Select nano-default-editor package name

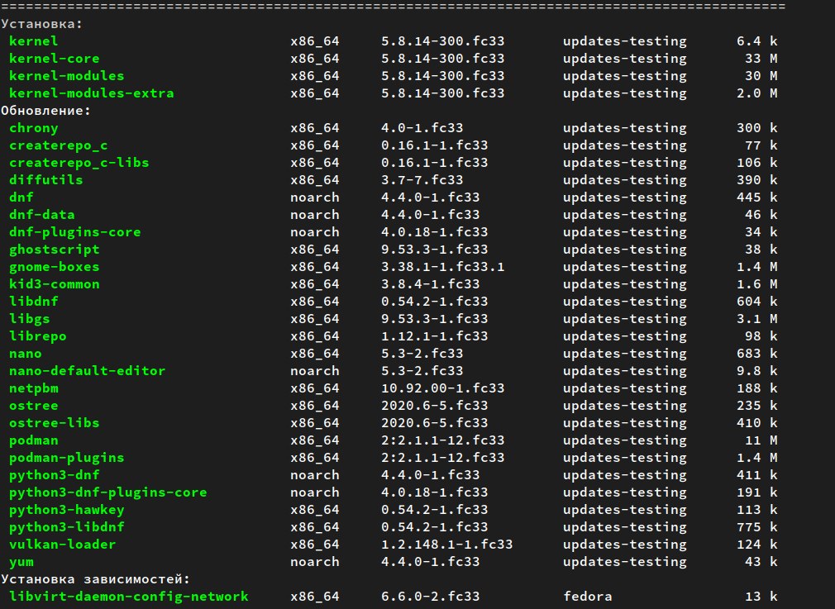[x=88, y=371]
